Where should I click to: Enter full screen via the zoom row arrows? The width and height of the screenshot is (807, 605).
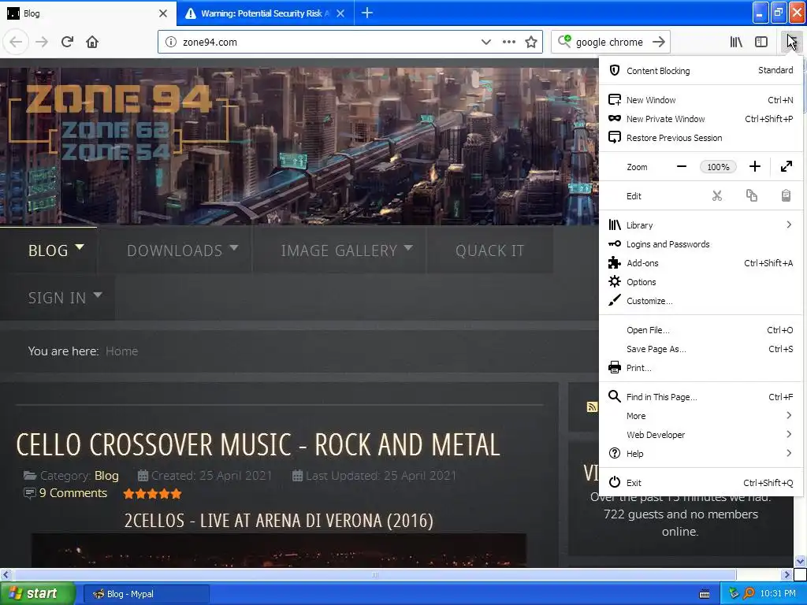click(x=787, y=167)
